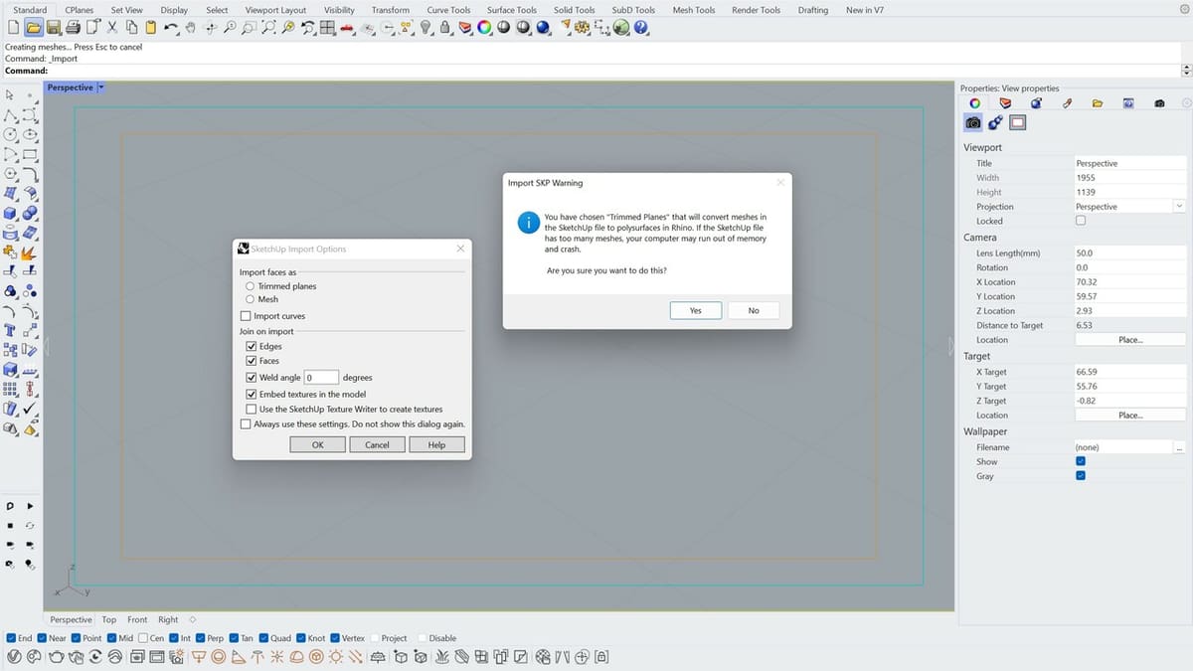
Task: Select the Box solid tool in sidebar
Action: pos(10,212)
